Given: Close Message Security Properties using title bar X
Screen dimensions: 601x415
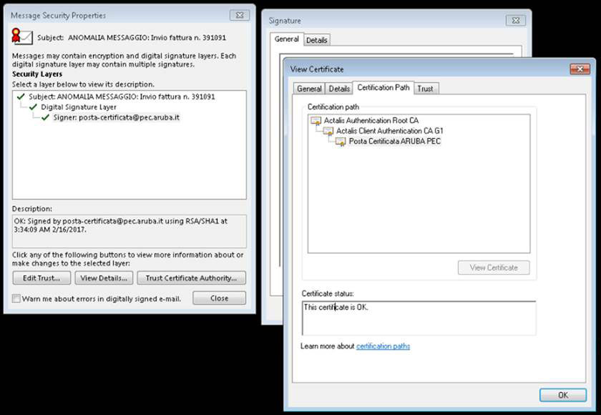Looking at the screenshot, I should click(x=240, y=15).
